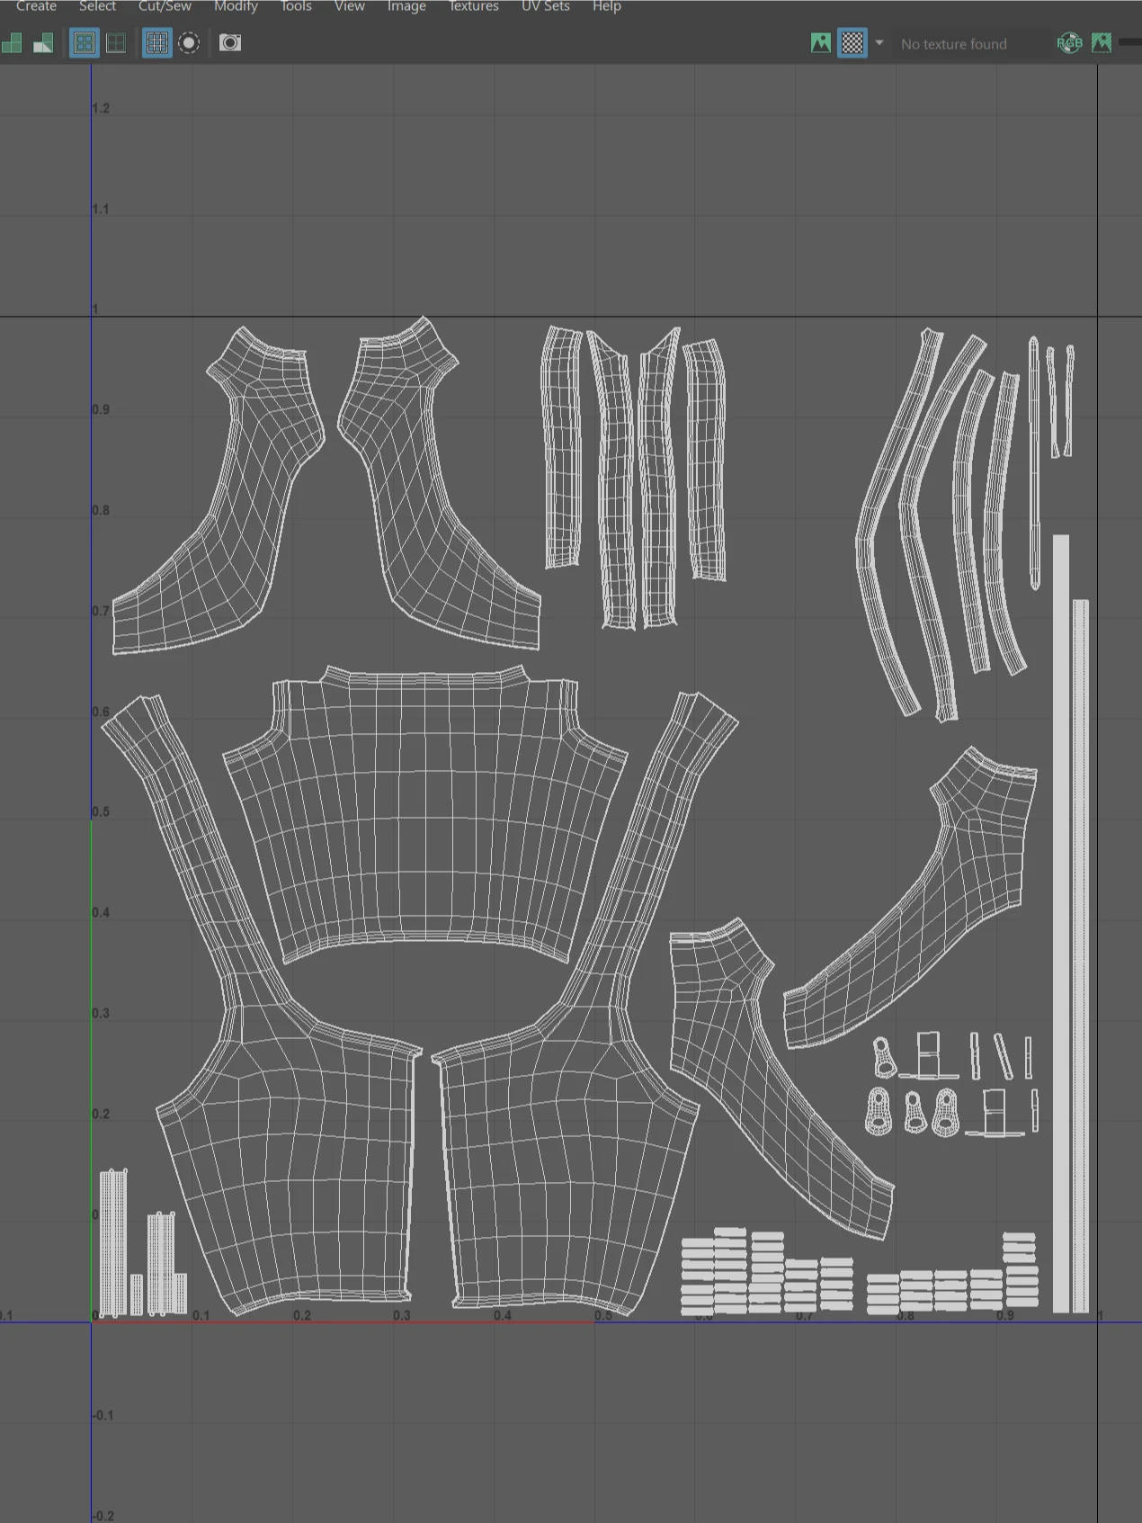The width and height of the screenshot is (1142, 1523).
Task: Expand the texture list dropdown arrow
Action: click(x=879, y=42)
